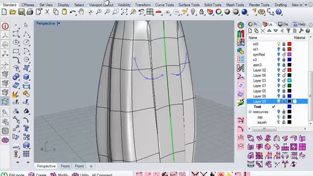Click the light bulb icon in main toolbar
The width and height of the screenshot is (313, 176).
pos(193,12)
